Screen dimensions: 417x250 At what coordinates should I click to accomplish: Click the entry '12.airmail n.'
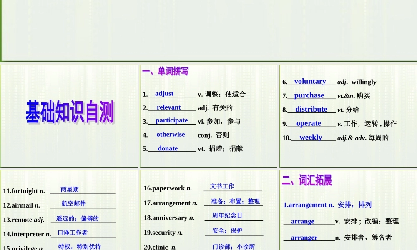22,205
